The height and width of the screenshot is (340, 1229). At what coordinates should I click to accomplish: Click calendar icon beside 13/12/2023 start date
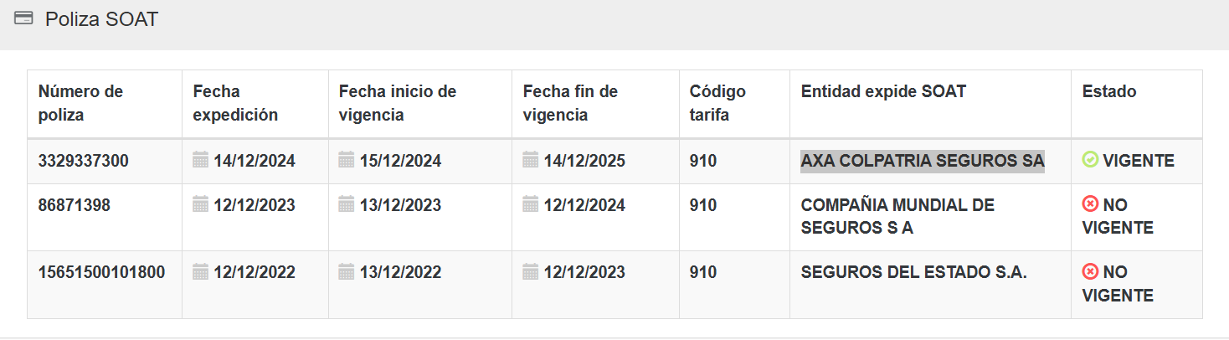pos(347,204)
